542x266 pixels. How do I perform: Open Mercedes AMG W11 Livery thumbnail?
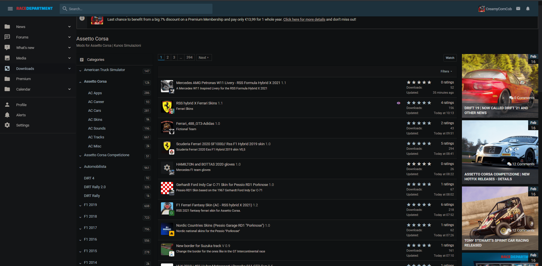point(167,86)
